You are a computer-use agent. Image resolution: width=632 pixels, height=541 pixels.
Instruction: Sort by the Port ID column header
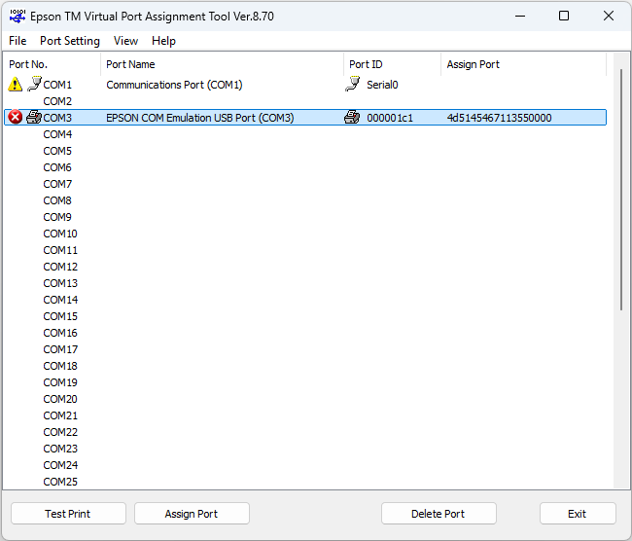tap(392, 64)
